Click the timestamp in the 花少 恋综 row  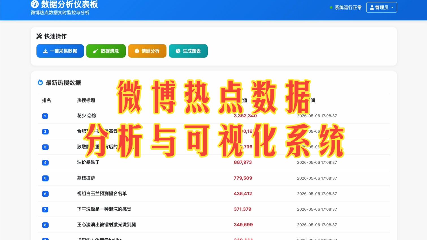coord(317,116)
